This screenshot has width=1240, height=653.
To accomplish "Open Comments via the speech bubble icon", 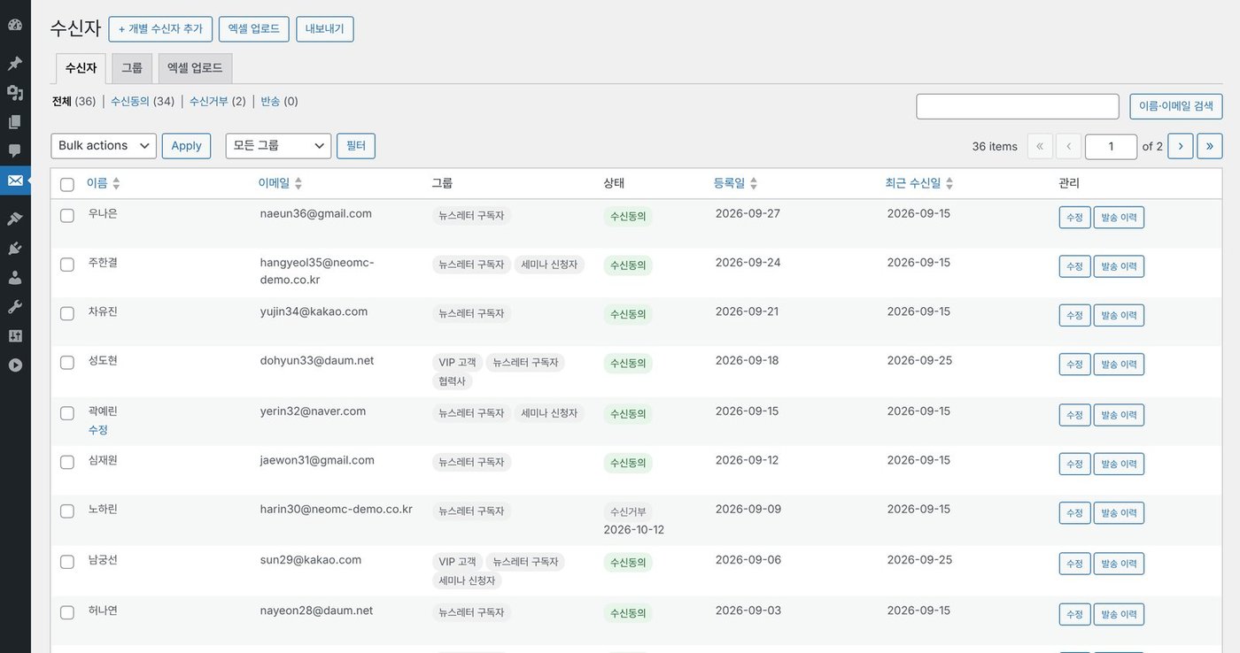I will pos(15,150).
